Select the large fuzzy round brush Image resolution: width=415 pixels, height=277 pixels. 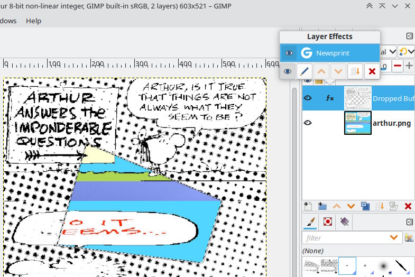[383, 266]
